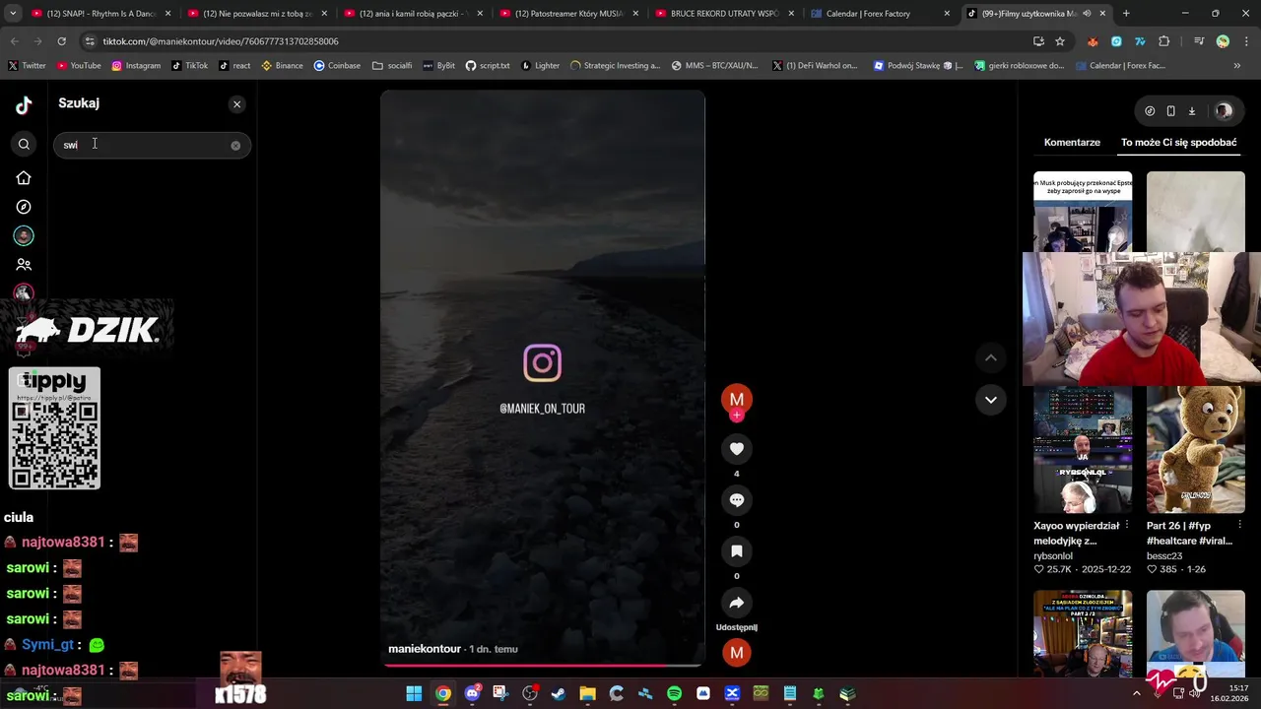Go back in browser history
The height and width of the screenshot is (709, 1261).
pyautogui.click(x=14, y=41)
